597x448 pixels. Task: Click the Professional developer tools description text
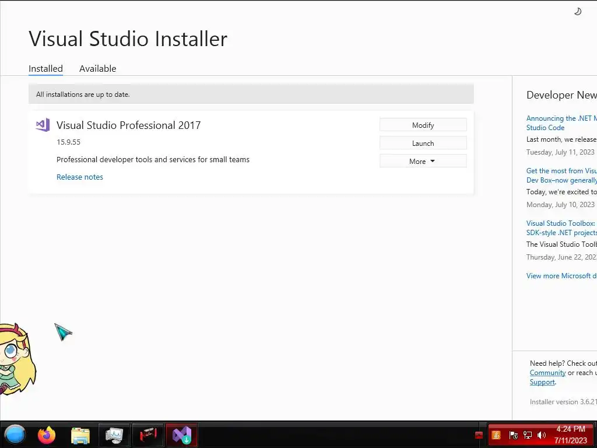pyautogui.click(x=153, y=160)
